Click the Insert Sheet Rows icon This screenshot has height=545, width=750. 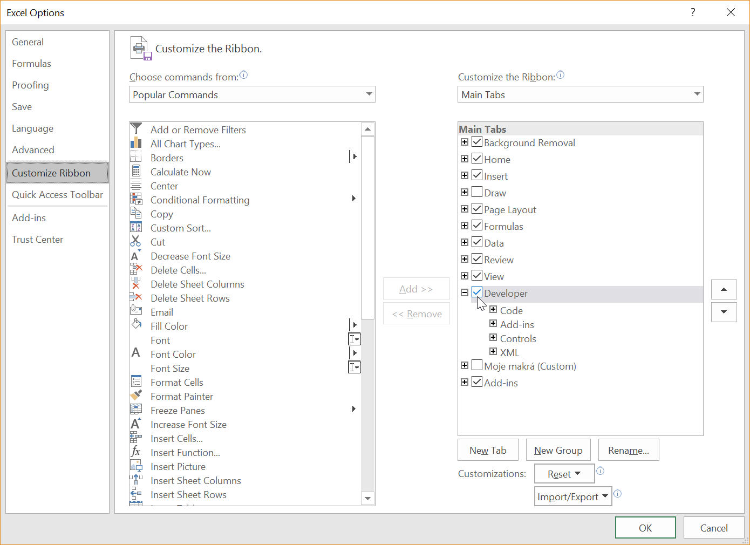(x=136, y=494)
